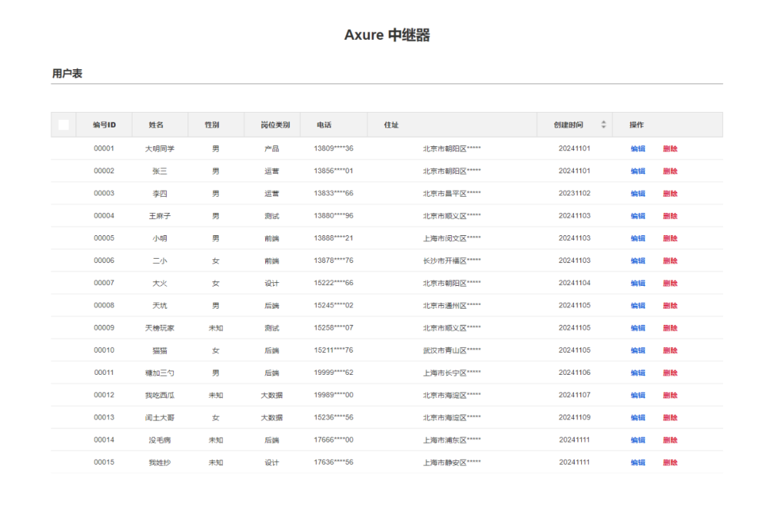Screen dimensions: 770x506
Task: Delete the row for 糖加三勺
Action: (670, 372)
